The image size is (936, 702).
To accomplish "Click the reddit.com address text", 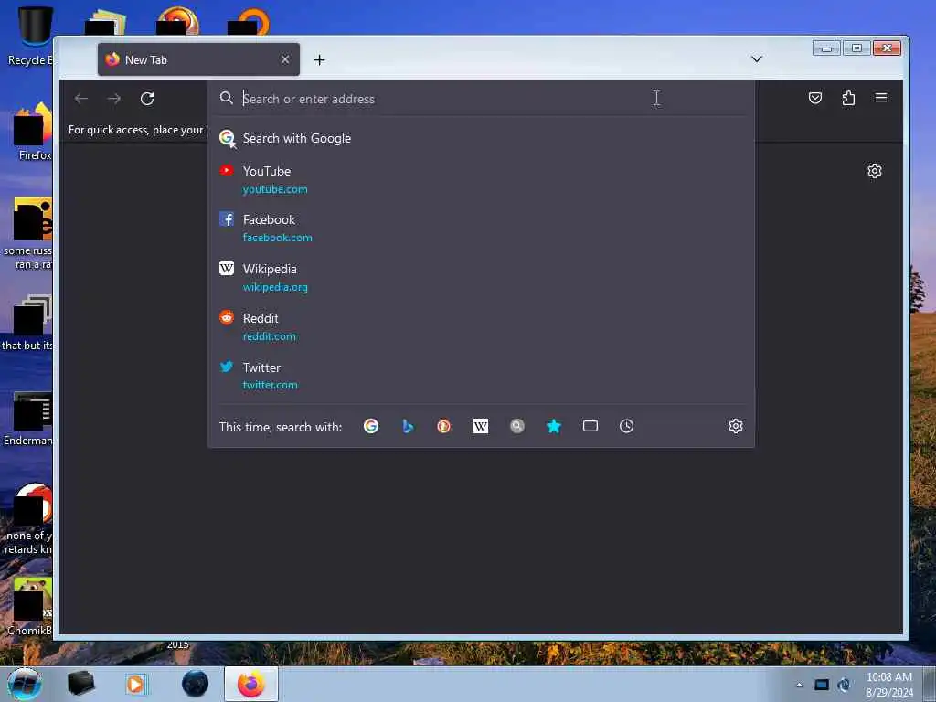I will [270, 336].
